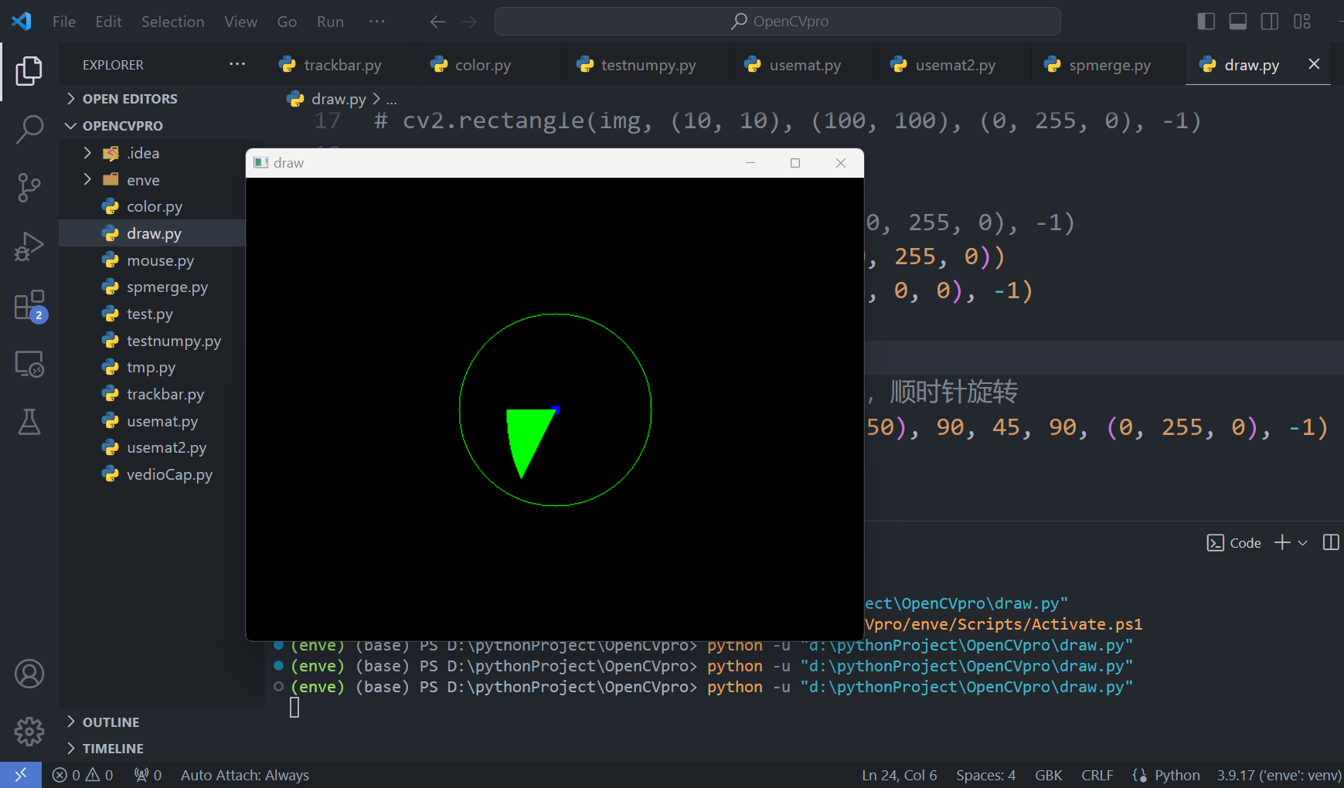Add new terminal with plus icon

coord(1282,542)
